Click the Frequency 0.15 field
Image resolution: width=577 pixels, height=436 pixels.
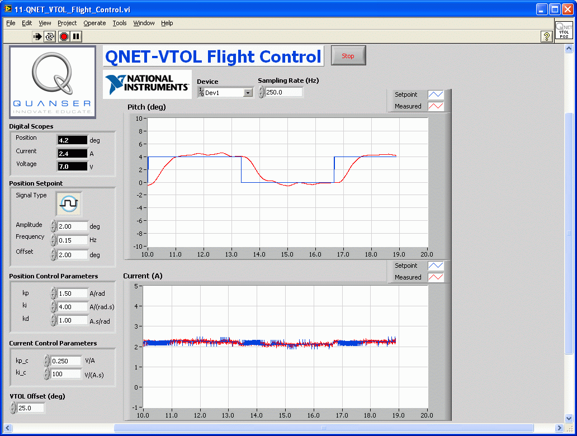[73, 240]
